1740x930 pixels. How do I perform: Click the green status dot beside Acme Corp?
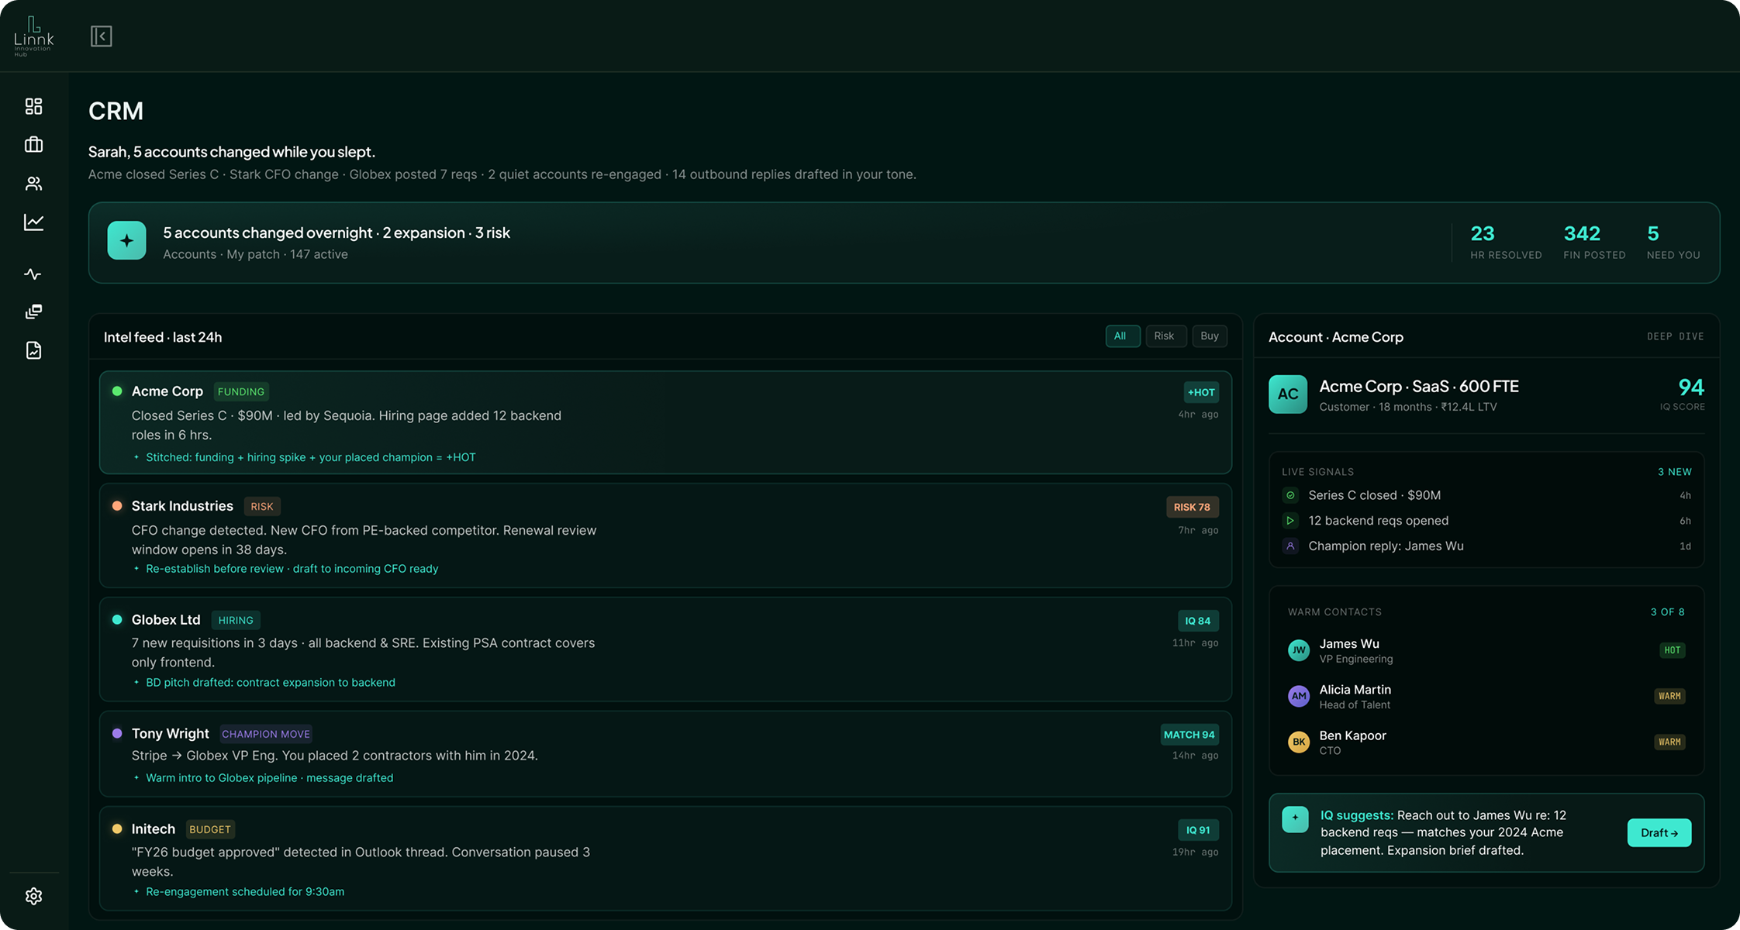(117, 391)
